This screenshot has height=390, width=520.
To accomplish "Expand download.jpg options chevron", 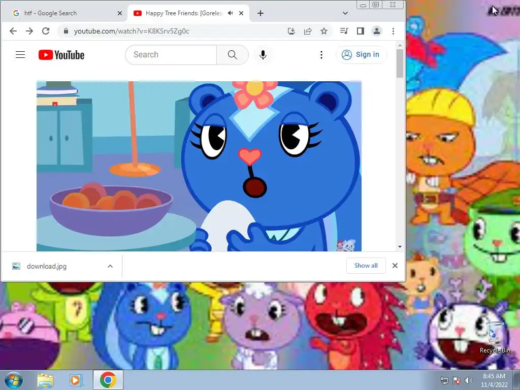I will [x=110, y=266].
